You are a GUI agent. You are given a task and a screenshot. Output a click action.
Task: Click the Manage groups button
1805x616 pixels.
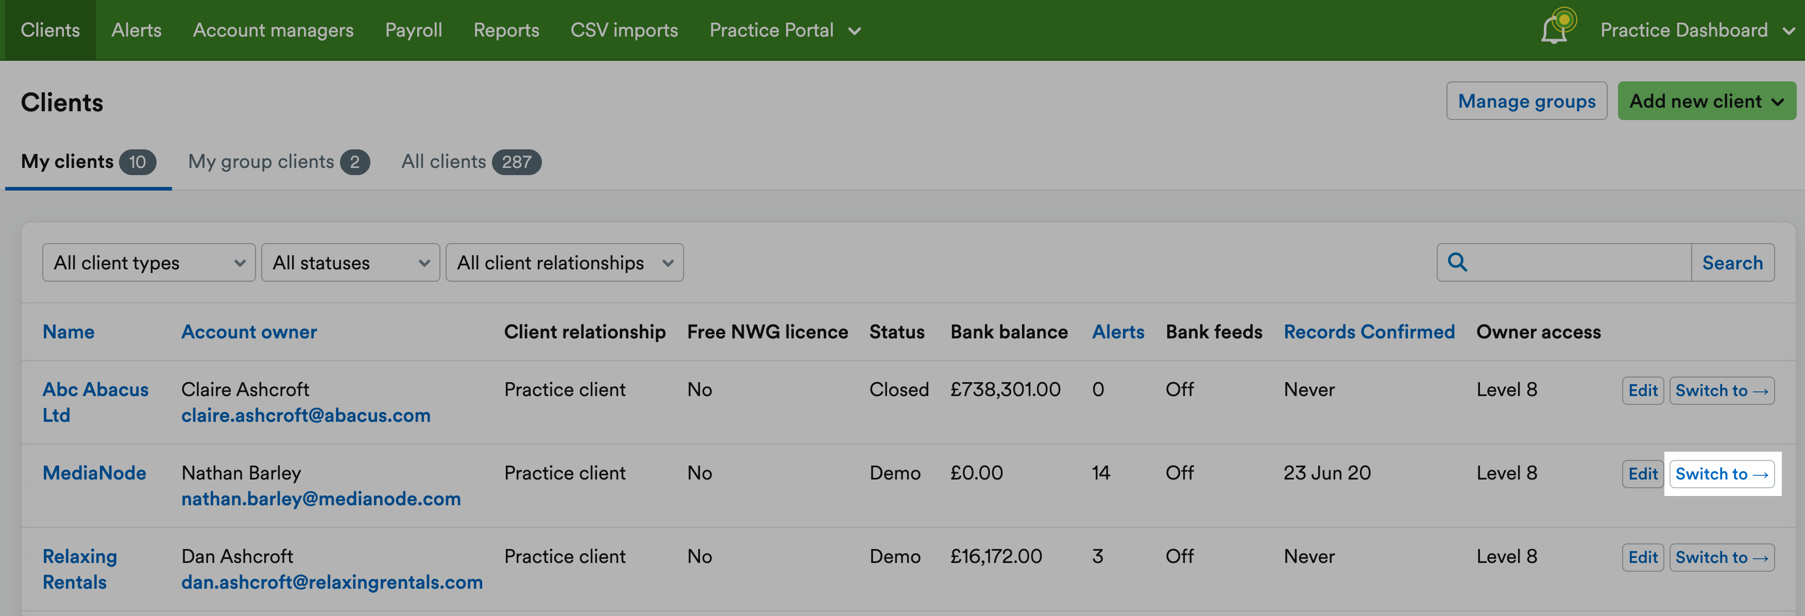[x=1526, y=101]
